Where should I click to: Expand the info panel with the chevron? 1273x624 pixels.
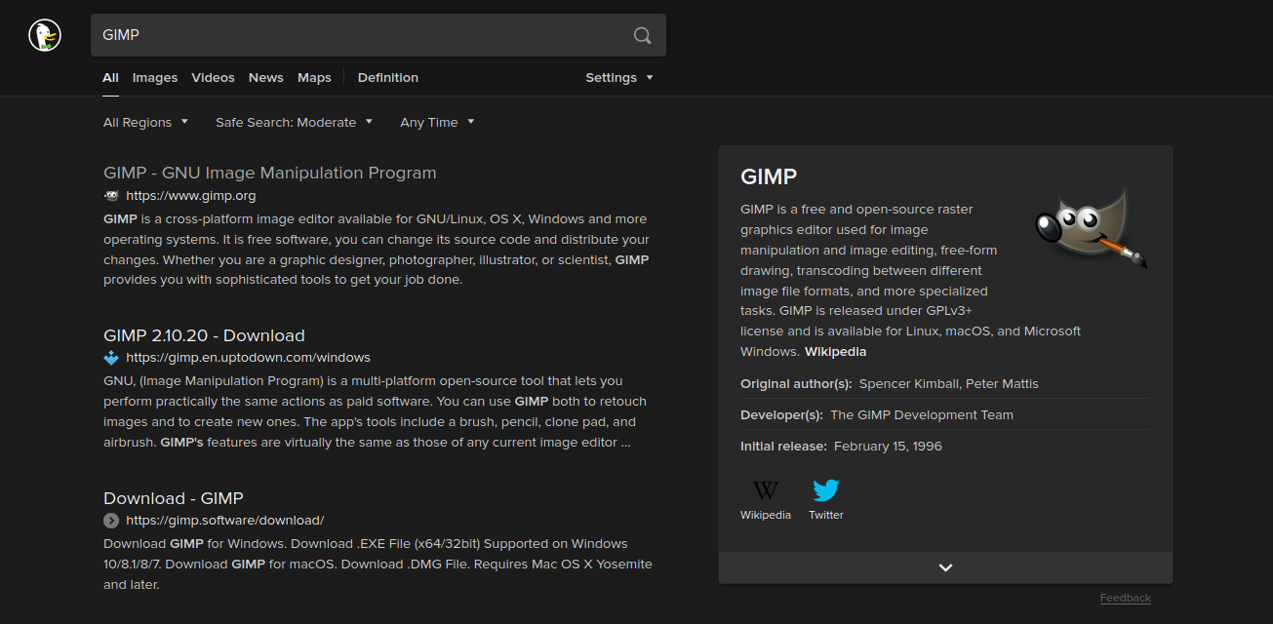tap(945, 567)
